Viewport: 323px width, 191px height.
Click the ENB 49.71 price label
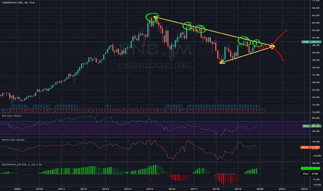click(x=311, y=42)
